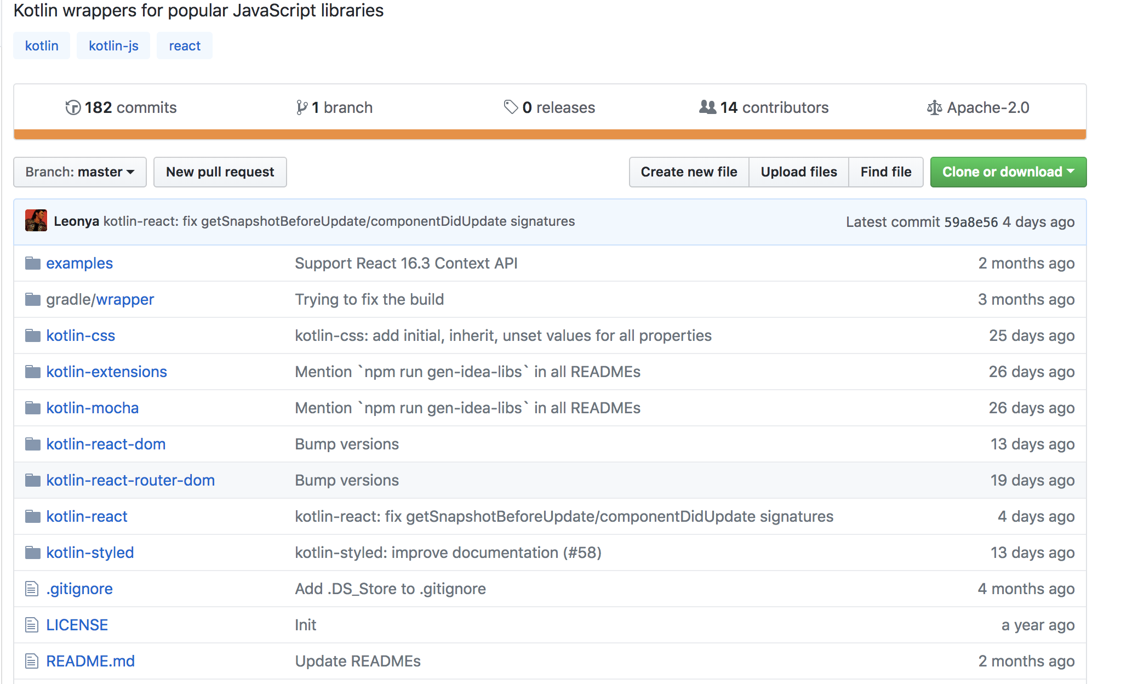
Task: Click the New pull request button
Action: pos(220,172)
